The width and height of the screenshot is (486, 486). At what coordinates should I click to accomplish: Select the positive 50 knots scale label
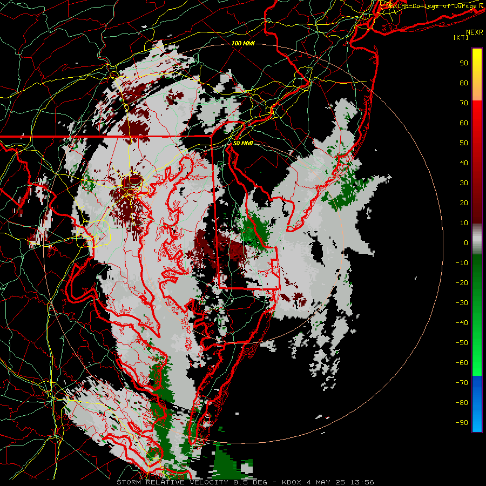click(464, 143)
